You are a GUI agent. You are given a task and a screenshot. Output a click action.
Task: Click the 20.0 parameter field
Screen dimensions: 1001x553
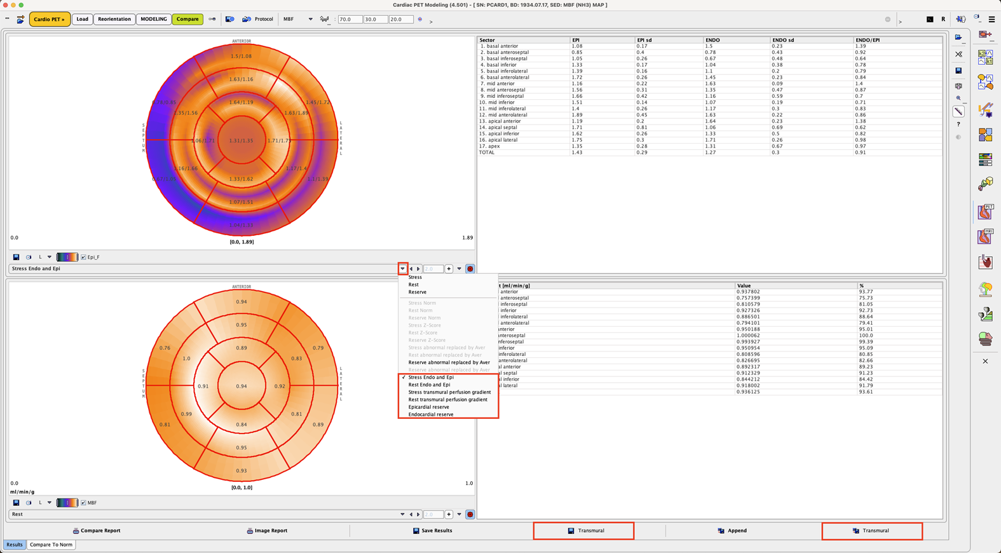pyautogui.click(x=400, y=19)
